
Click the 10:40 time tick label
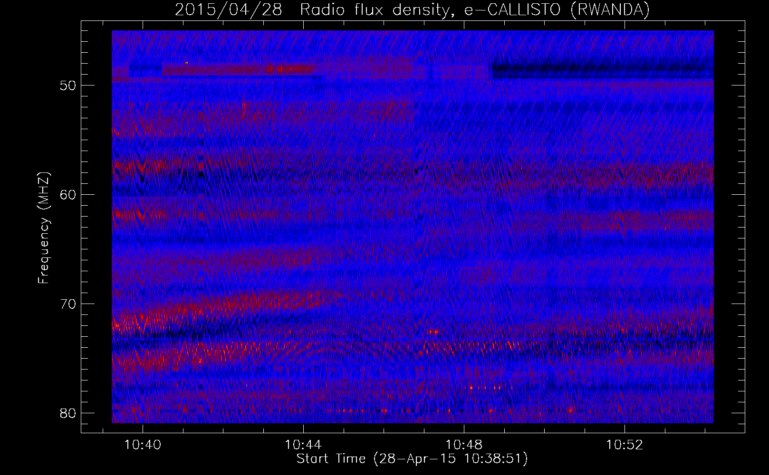click(143, 445)
